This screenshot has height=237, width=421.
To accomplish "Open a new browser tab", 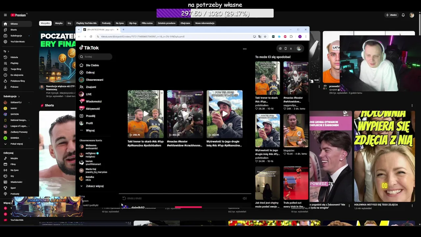I will click(x=123, y=30).
